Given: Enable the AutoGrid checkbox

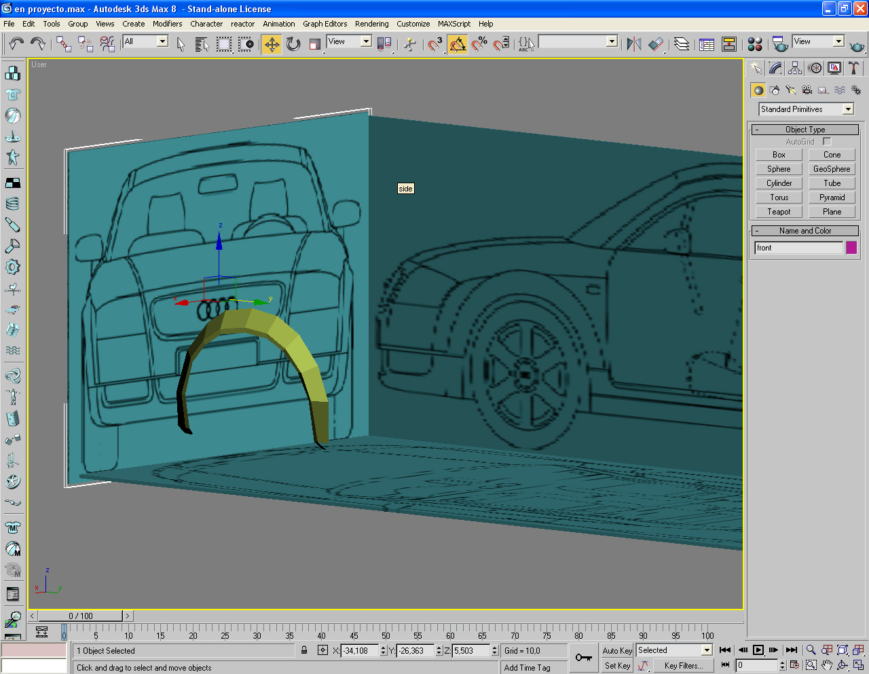Looking at the screenshot, I should (827, 142).
